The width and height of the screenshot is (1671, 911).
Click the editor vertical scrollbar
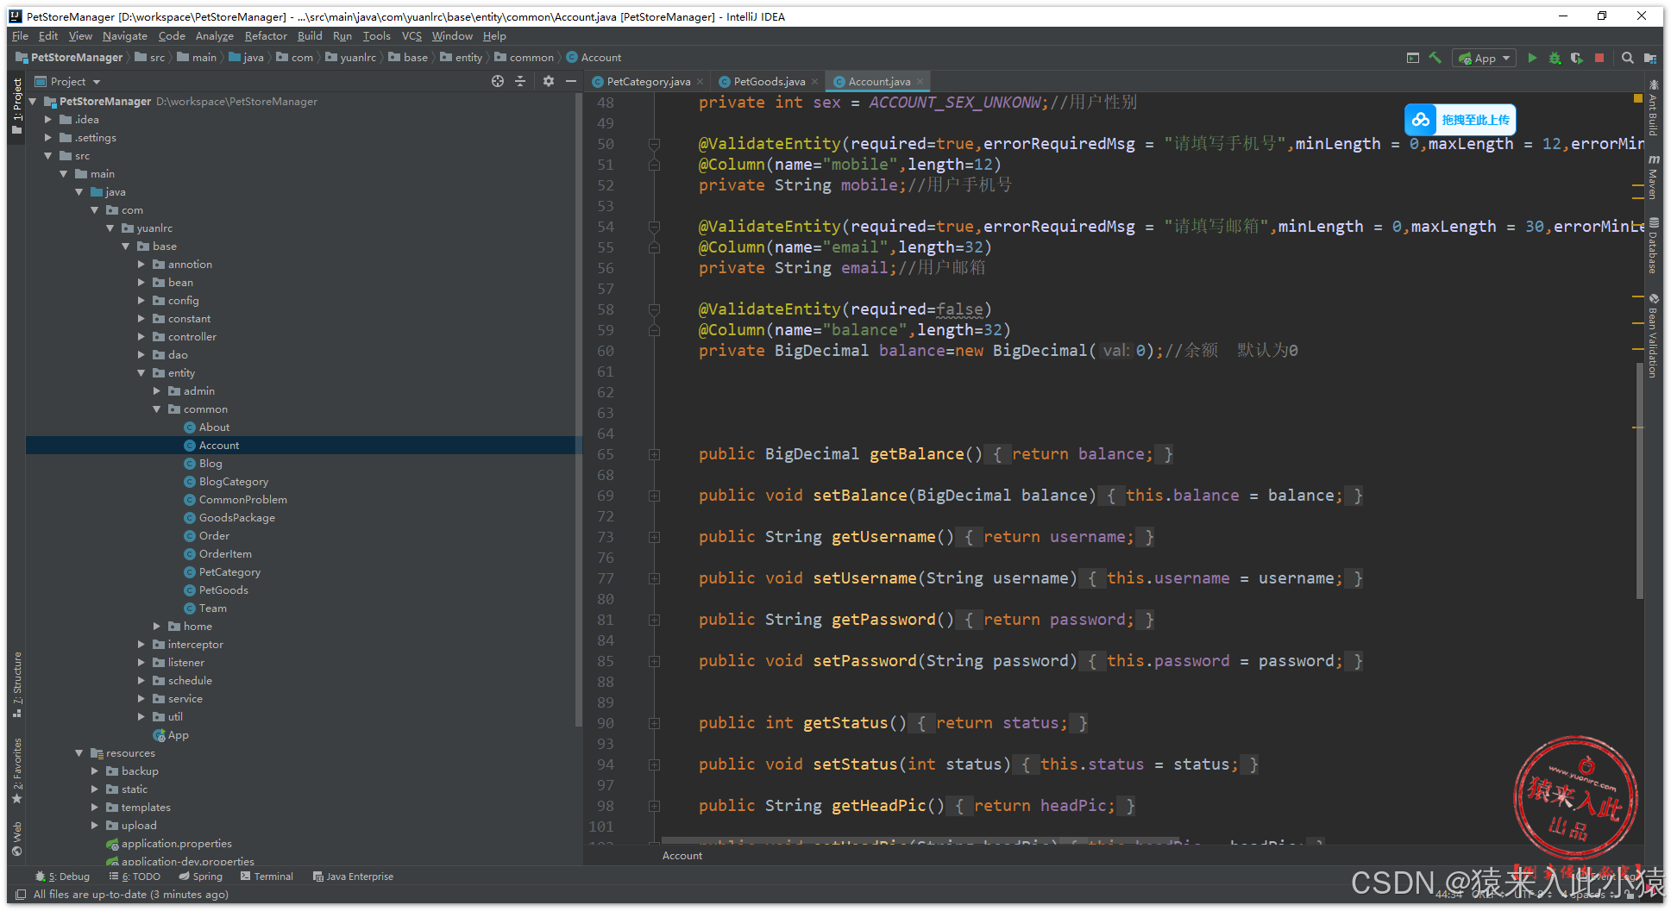[x=1639, y=481]
